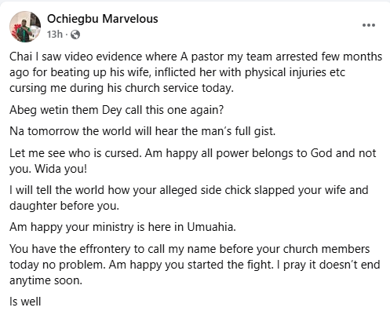Click the line "Am happy your ministry is here"
This screenshot has height=311, width=390.
(122, 227)
